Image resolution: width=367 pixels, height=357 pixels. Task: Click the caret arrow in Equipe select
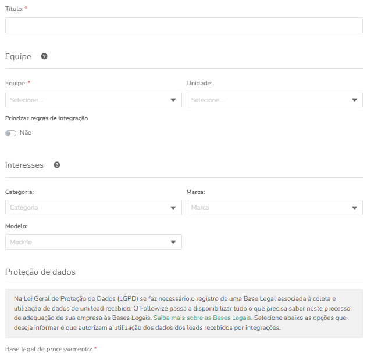(173, 100)
